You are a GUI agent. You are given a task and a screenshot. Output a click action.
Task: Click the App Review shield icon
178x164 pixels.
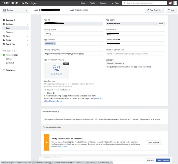point(4,44)
